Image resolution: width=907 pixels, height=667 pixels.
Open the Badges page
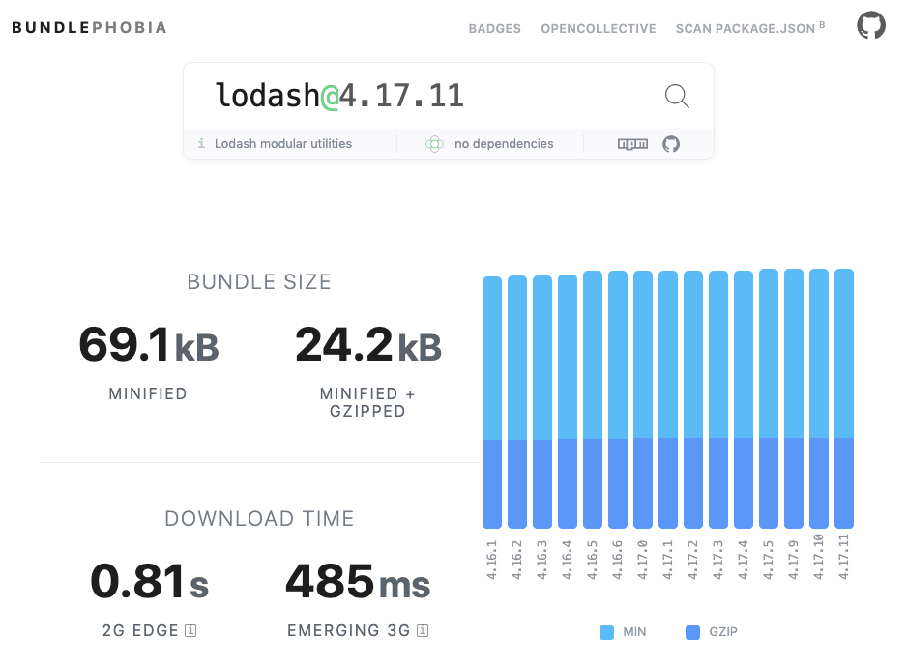tap(494, 28)
